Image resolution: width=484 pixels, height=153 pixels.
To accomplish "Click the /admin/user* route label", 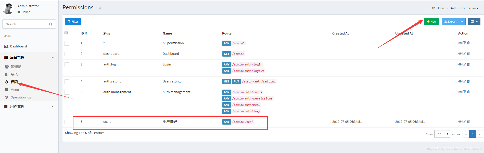I will (x=243, y=122).
